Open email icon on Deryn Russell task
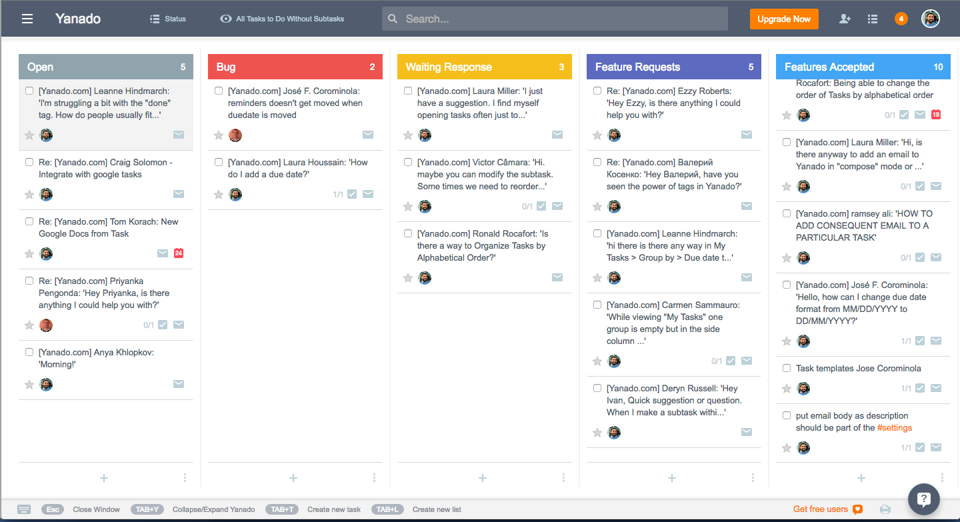 point(747,432)
